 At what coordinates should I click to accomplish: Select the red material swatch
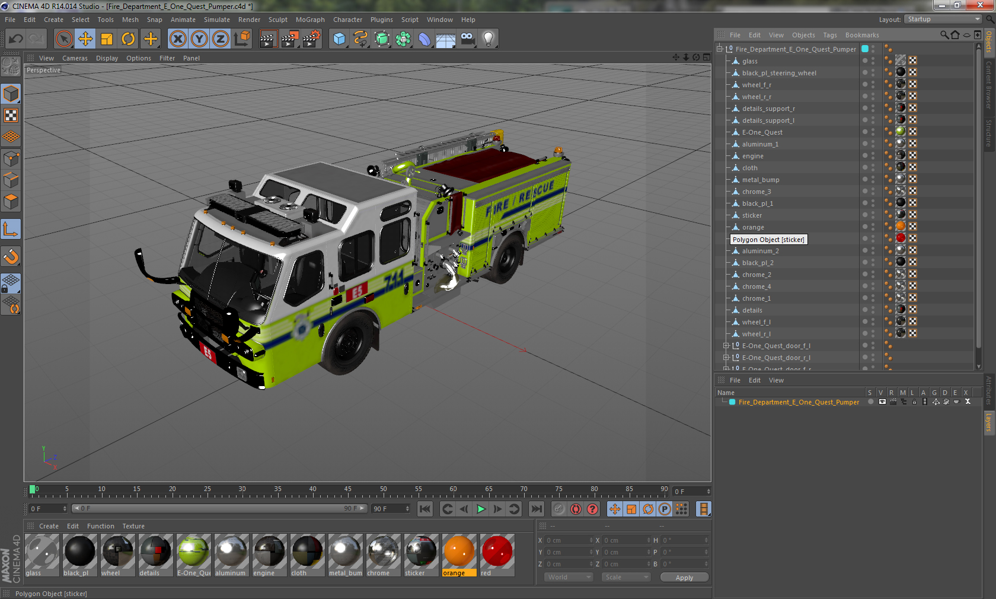(x=497, y=555)
